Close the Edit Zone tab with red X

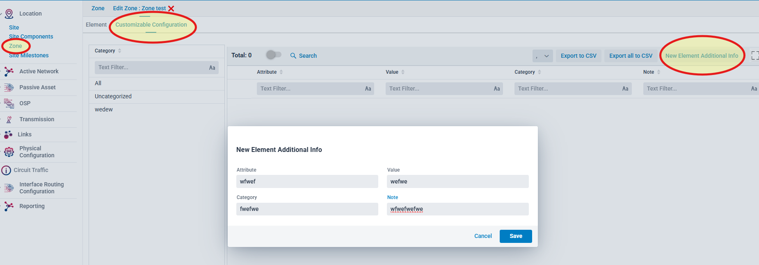[x=171, y=9]
